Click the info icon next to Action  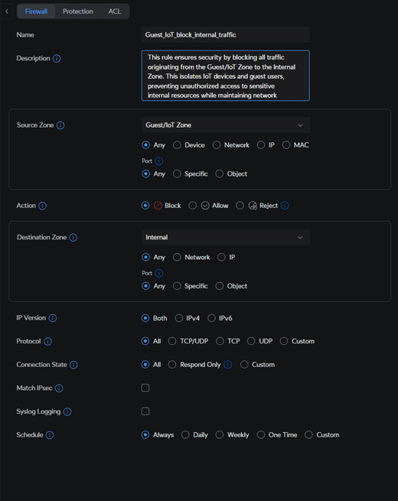coord(43,206)
